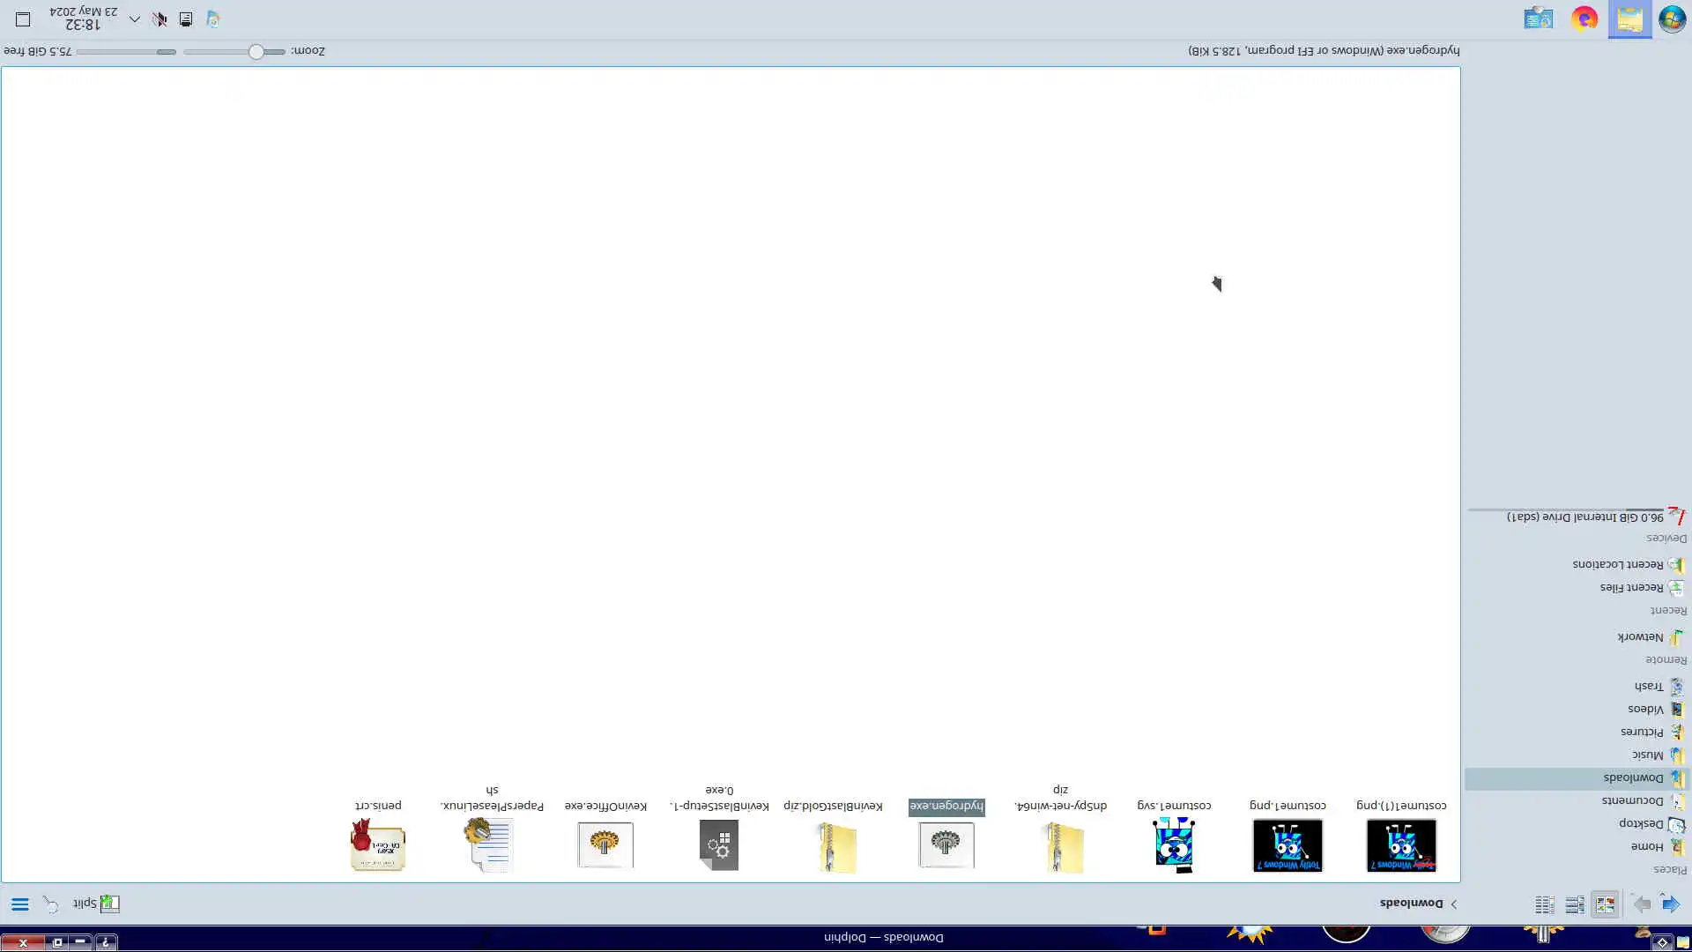Switch to Compact view mode

[x=1575, y=904]
